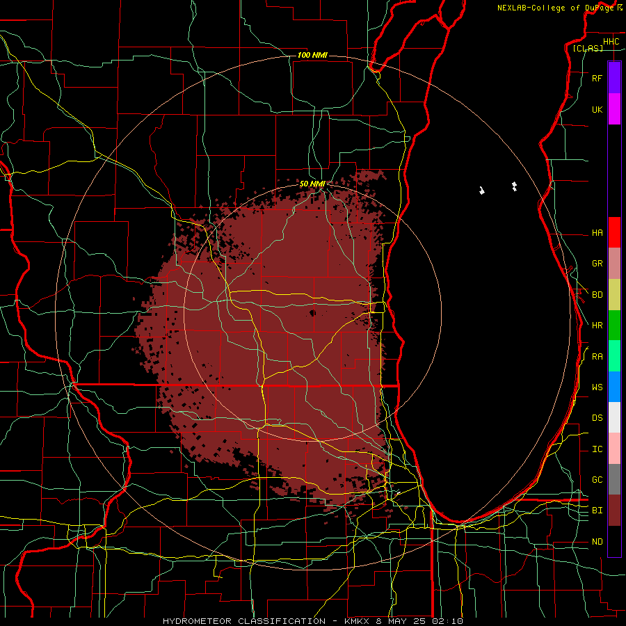
Task: Click the magenta UK legend swatch
Action: [x=614, y=109]
